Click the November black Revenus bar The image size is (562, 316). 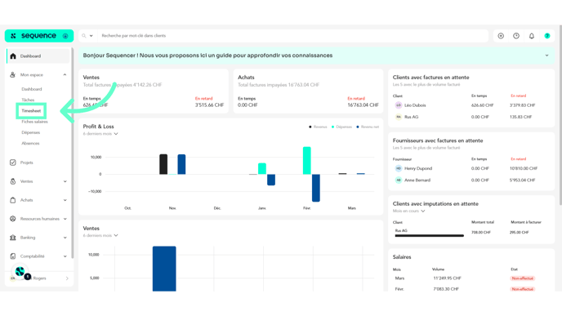point(163,164)
